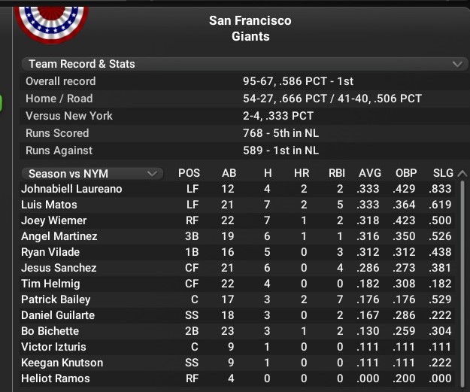Screen dimensions: 470x392
Task: Click the Runs Against stat row
Action: 244,150
